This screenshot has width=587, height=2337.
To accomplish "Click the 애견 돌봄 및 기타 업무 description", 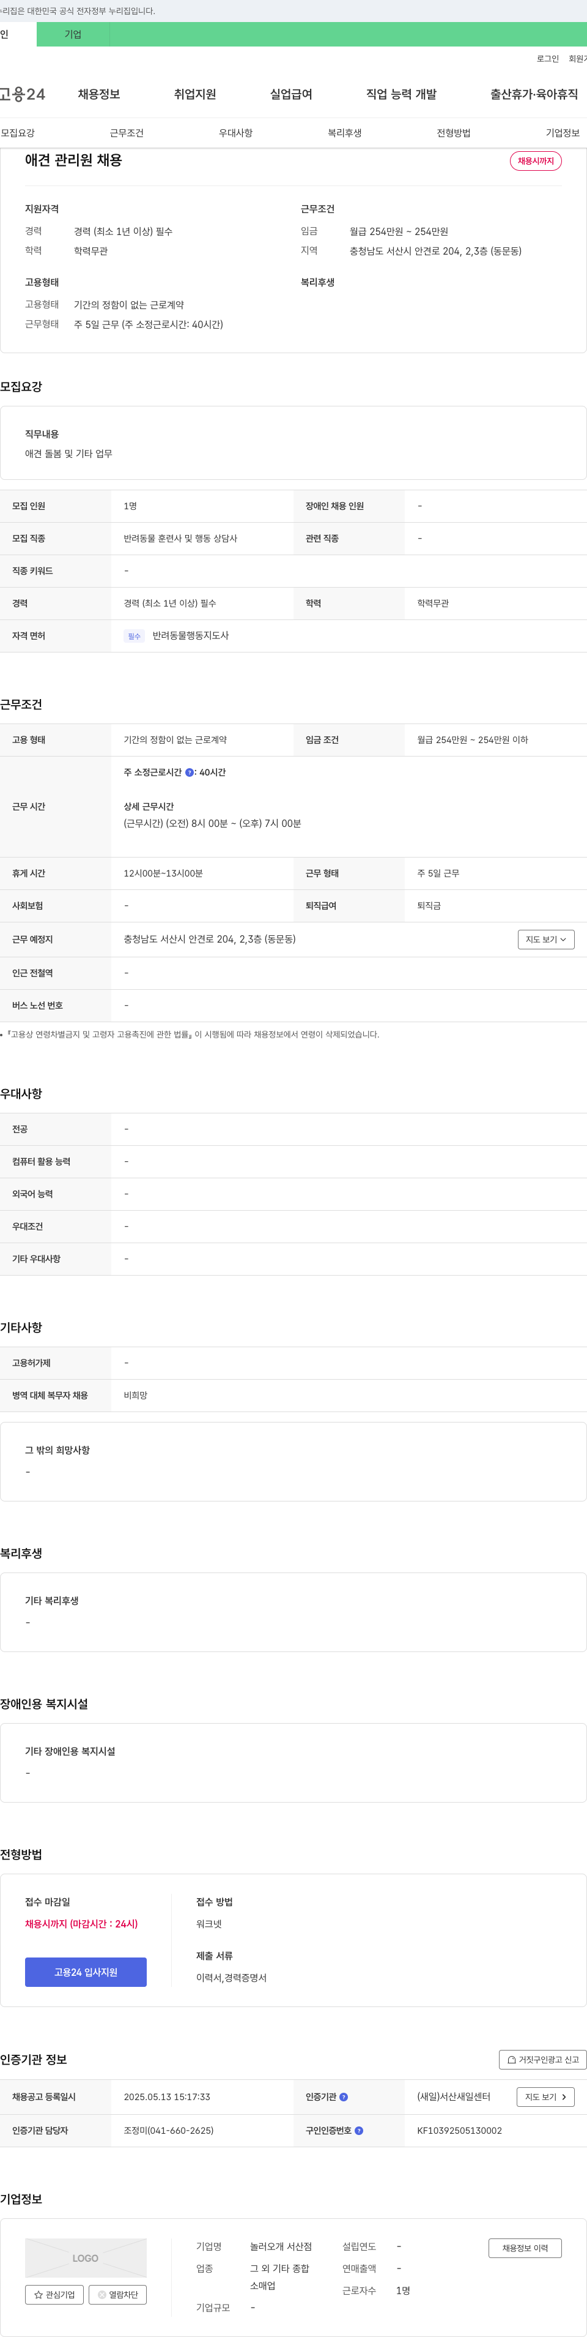I will [x=69, y=454].
